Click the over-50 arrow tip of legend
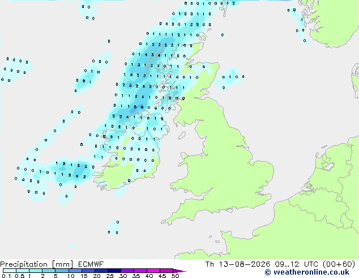The height and width of the screenshot is (278, 359). pos(179,271)
